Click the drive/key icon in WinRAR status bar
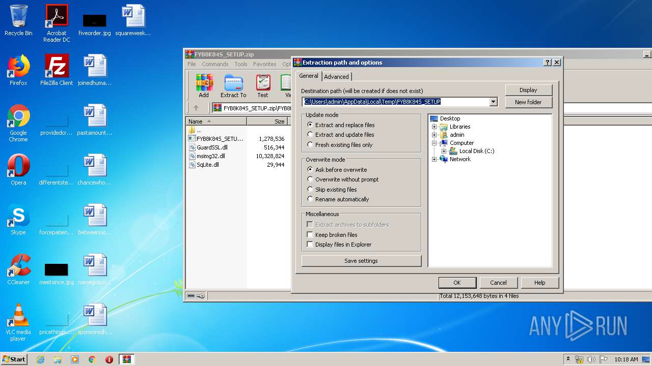This screenshot has width=652, height=366. pos(196,296)
